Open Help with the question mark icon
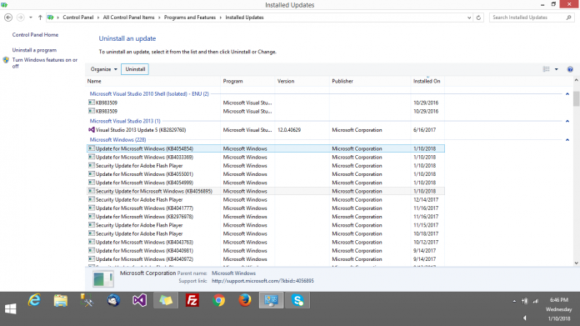The height and width of the screenshot is (326, 580). 570,69
